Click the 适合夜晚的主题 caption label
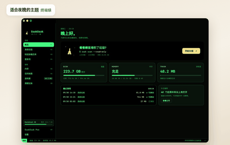The image size is (230, 145). [25, 10]
